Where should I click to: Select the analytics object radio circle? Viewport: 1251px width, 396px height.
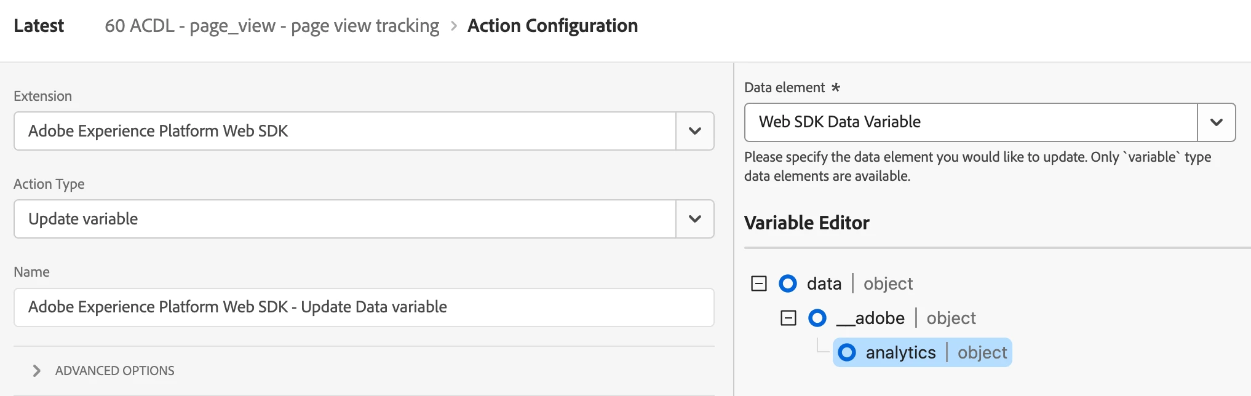pyautogui.click(x=847, y=352)
